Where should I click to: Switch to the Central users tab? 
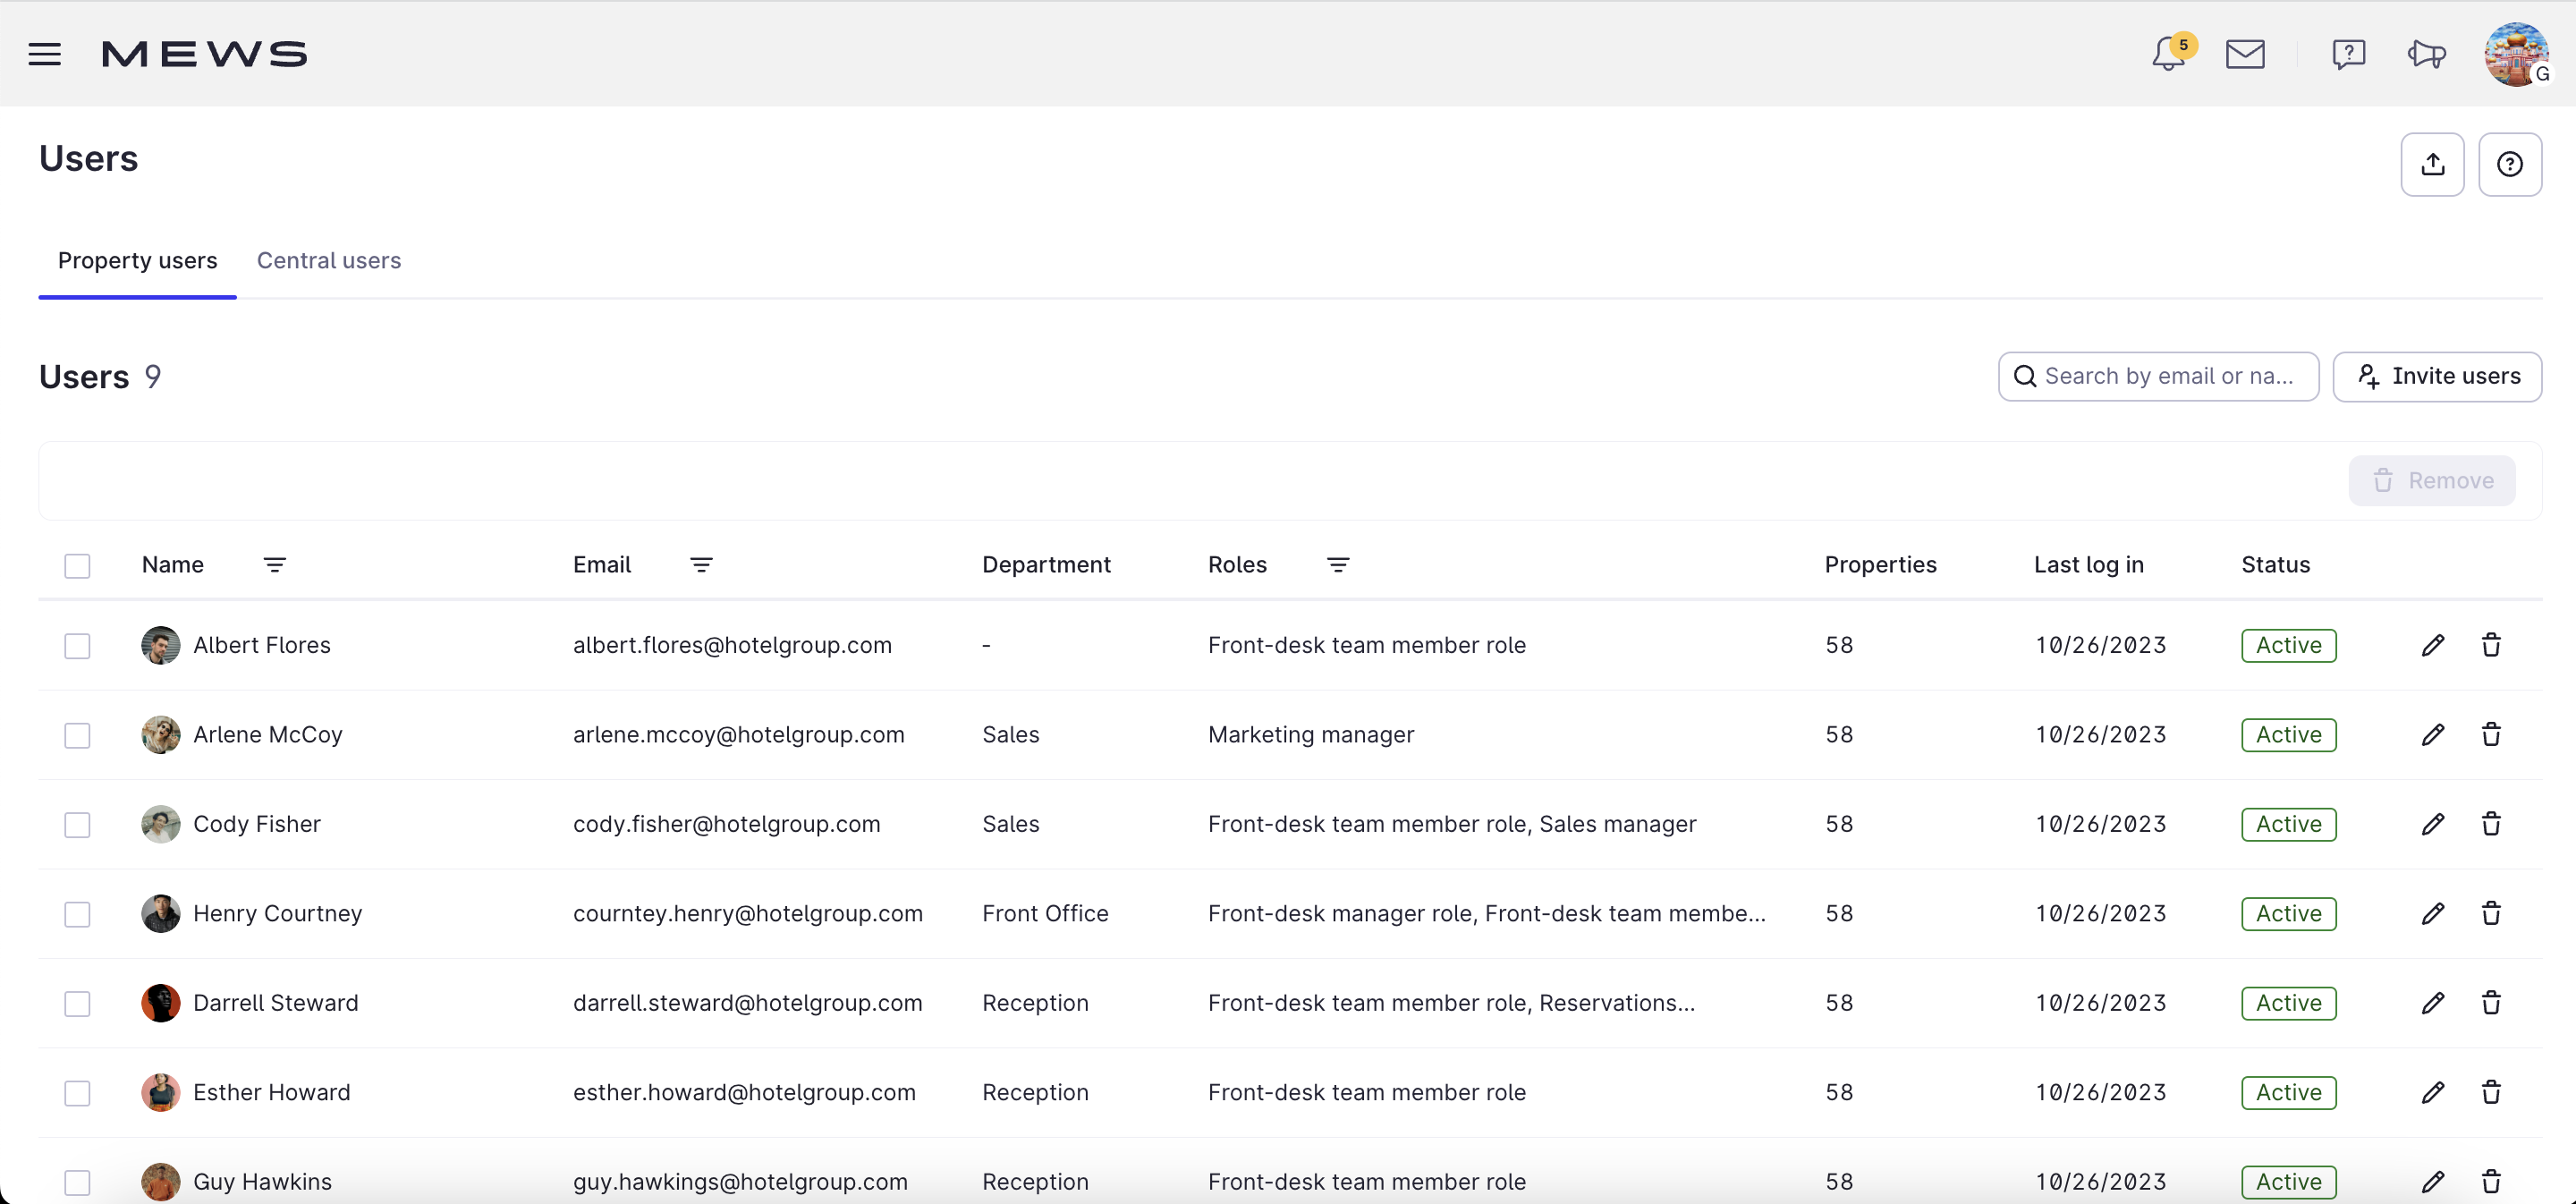point(328,261)
